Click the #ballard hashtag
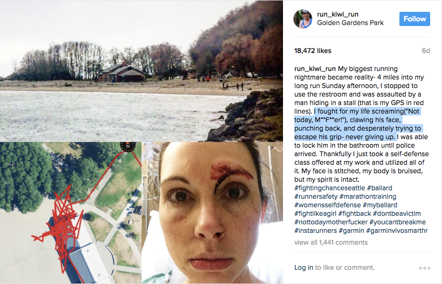 pyautogui.click(x=380, y=188)
